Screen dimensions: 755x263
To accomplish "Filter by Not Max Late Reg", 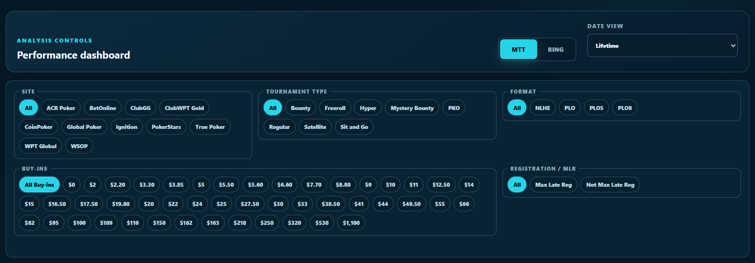I will click(610, 185).
